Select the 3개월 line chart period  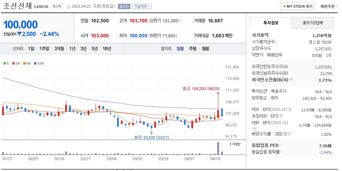click(x=59, y=49)
